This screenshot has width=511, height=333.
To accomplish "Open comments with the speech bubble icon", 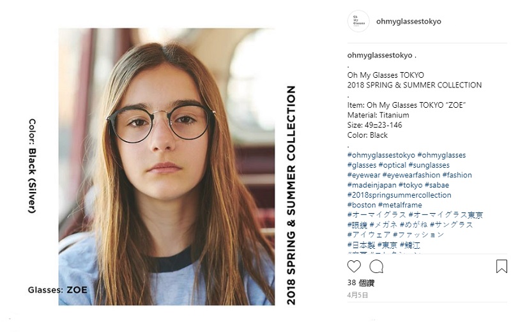I will click(376, 267).
